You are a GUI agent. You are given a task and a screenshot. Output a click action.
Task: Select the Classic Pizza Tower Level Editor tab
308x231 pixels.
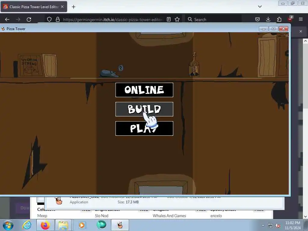pos(34,7)
